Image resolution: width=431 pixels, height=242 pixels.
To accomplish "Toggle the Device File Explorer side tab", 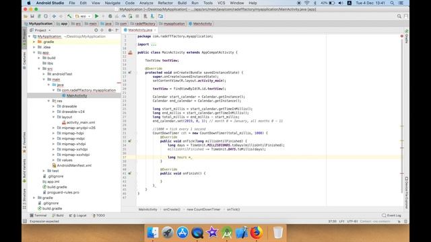I will (407, 193).
